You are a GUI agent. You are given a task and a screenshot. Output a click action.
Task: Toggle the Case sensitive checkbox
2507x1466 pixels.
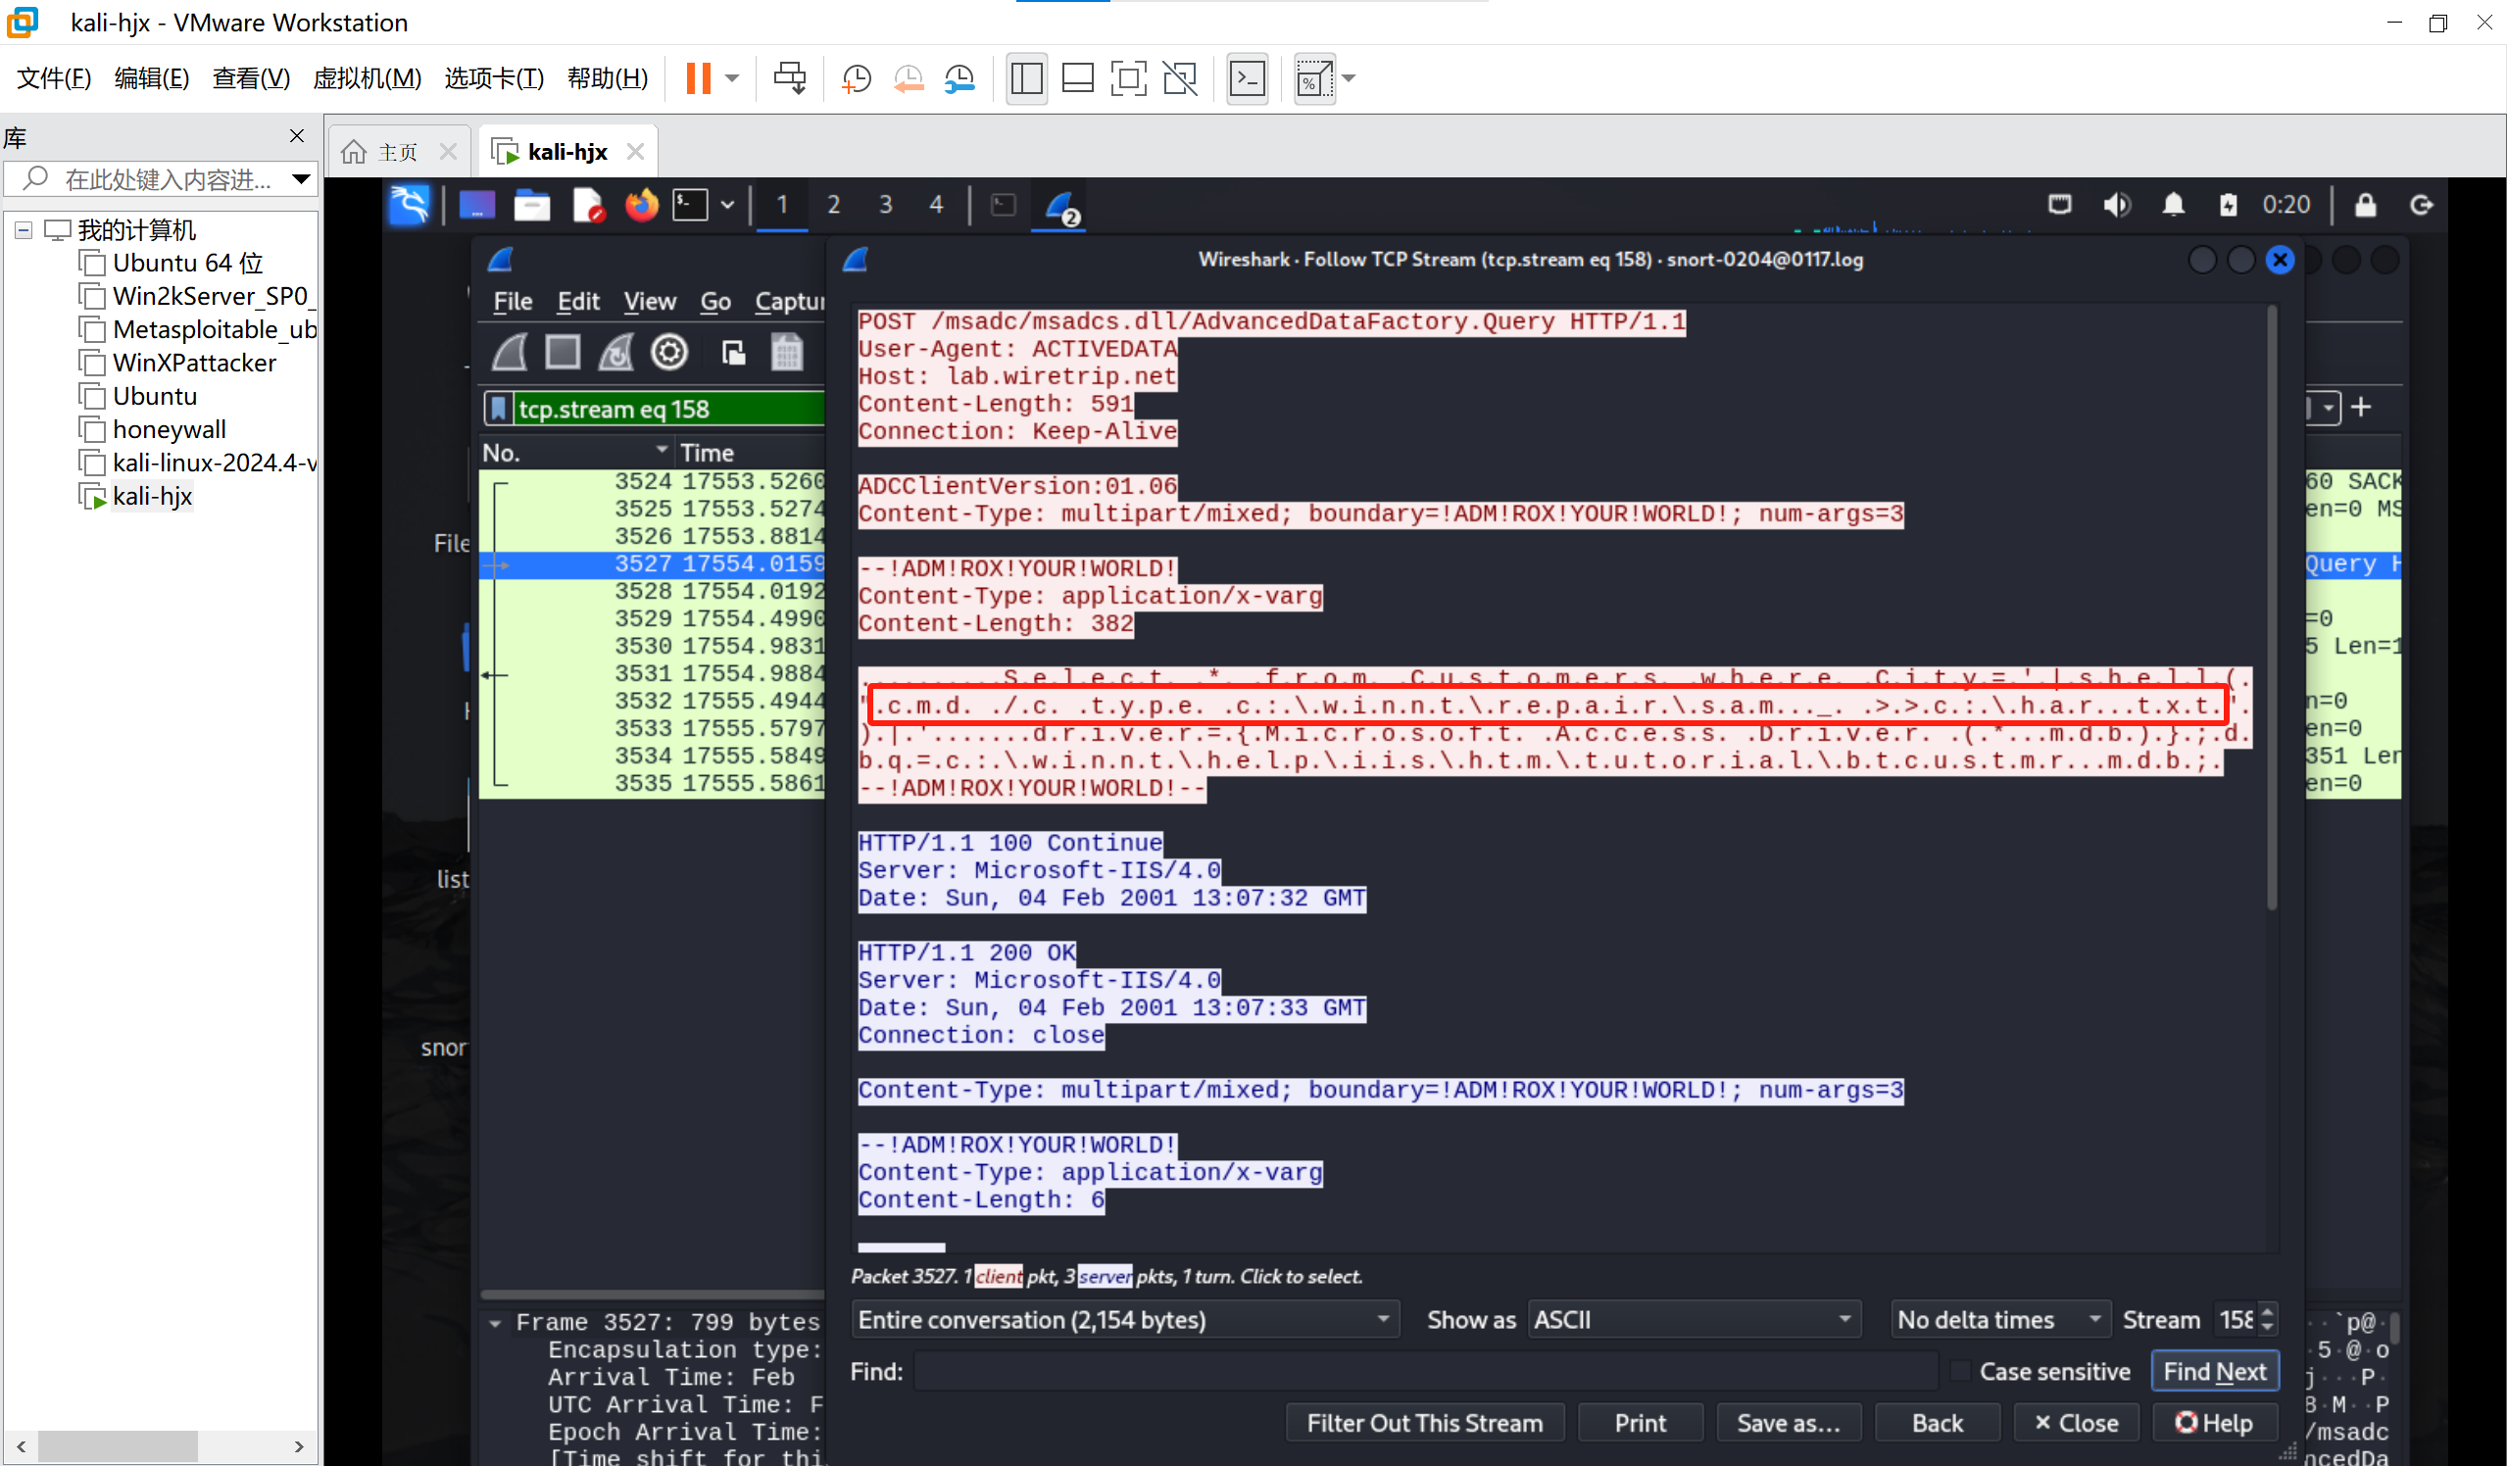pos(1960,1372)
